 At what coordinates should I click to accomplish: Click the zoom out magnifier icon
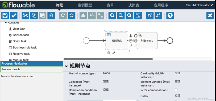click(121, 16)
